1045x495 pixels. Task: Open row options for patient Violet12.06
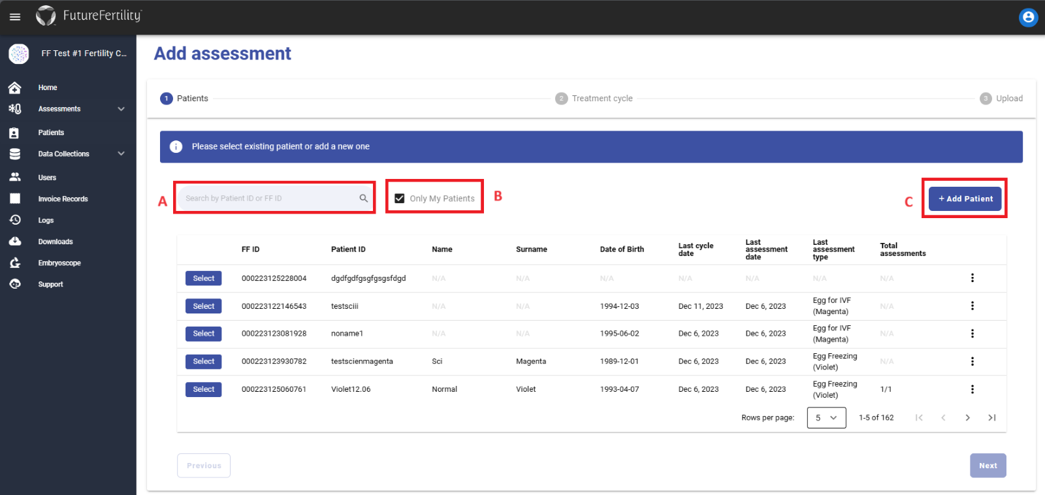(972, 389)
